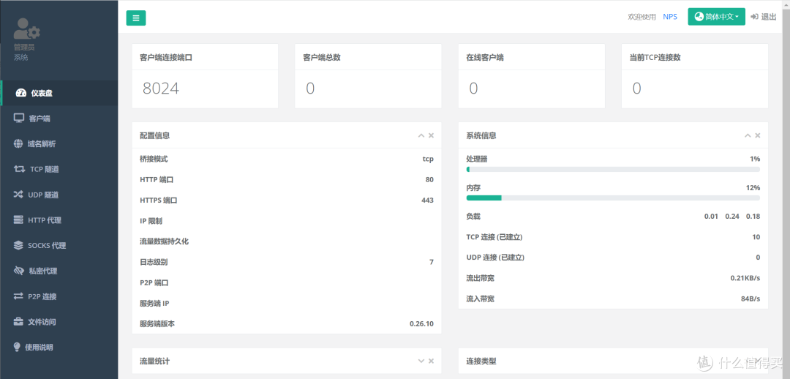Screen dimensions: 790x379
Task: Close the 配置信息 panel
Action: click(x=432, y=135)
